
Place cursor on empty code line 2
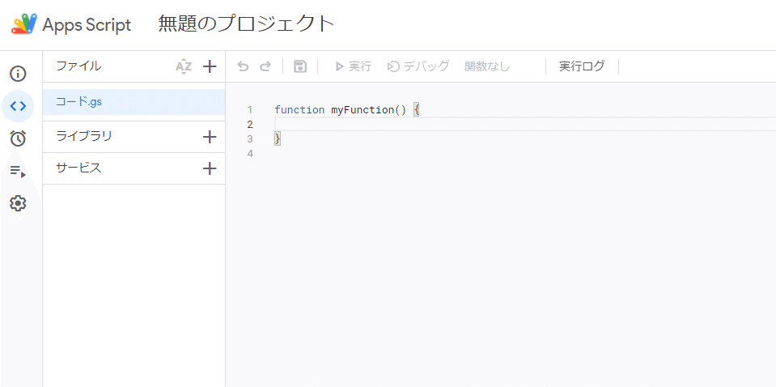coord(524,124)
